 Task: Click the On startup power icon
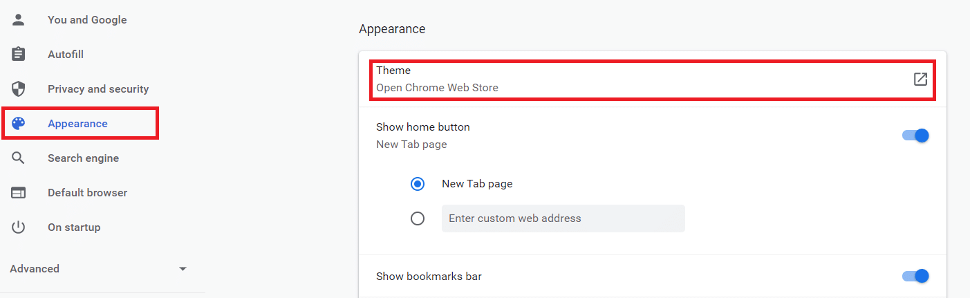coord(19,227)
